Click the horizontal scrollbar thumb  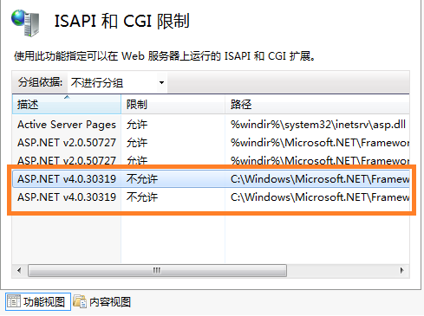157,271
